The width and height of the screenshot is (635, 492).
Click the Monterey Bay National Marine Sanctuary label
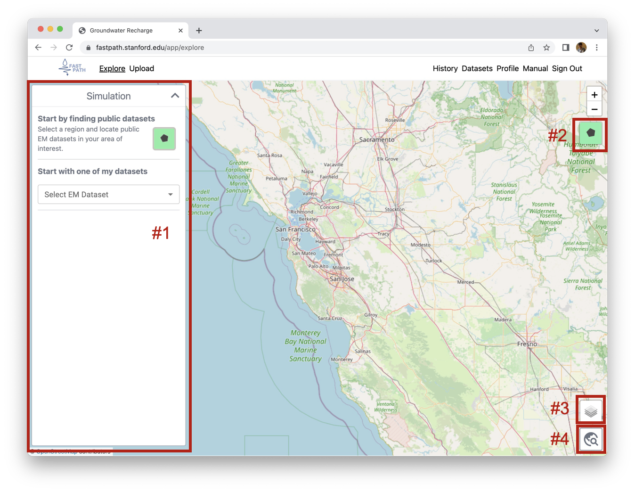[305, 345]
